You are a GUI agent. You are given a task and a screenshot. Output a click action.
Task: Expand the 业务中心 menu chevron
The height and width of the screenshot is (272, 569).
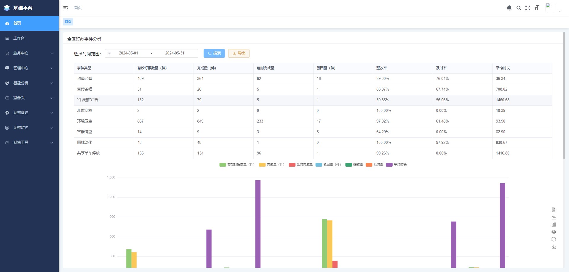(x=52, y=54)
